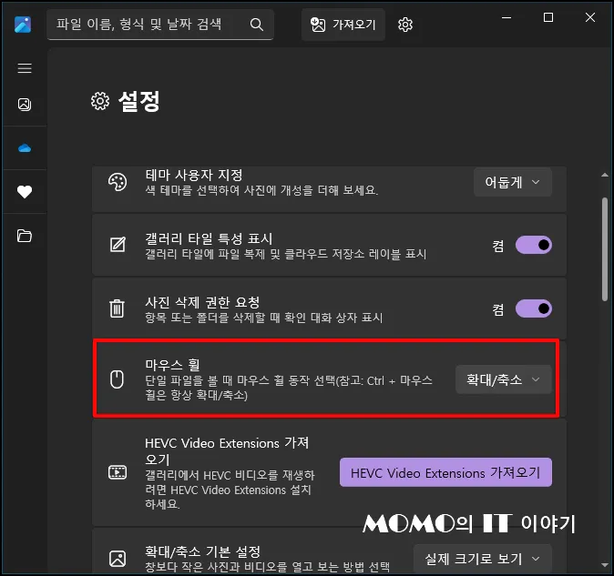Click the picture icon of 확대/축소 기본 설정
This screenshot has height=576, width=614.
[x=118, y=559]
